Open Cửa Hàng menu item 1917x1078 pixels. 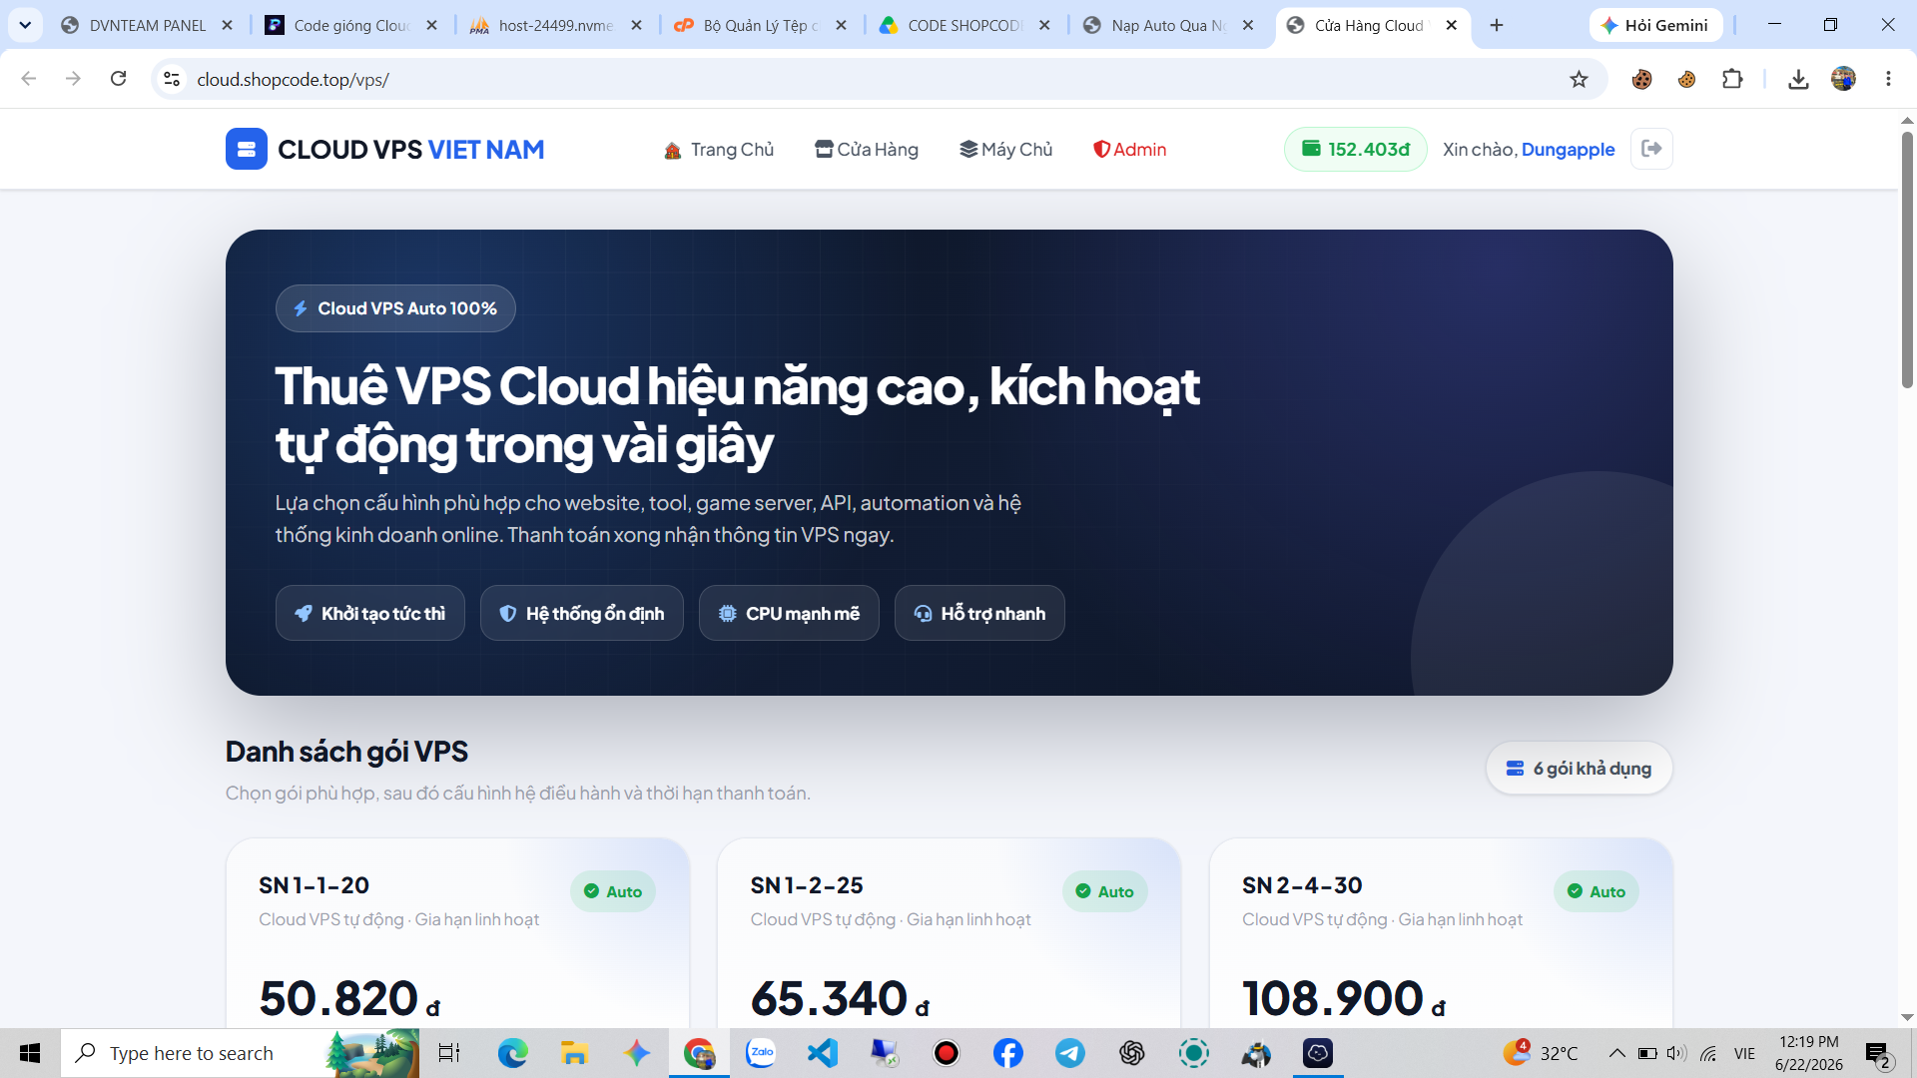pos(867,149)
